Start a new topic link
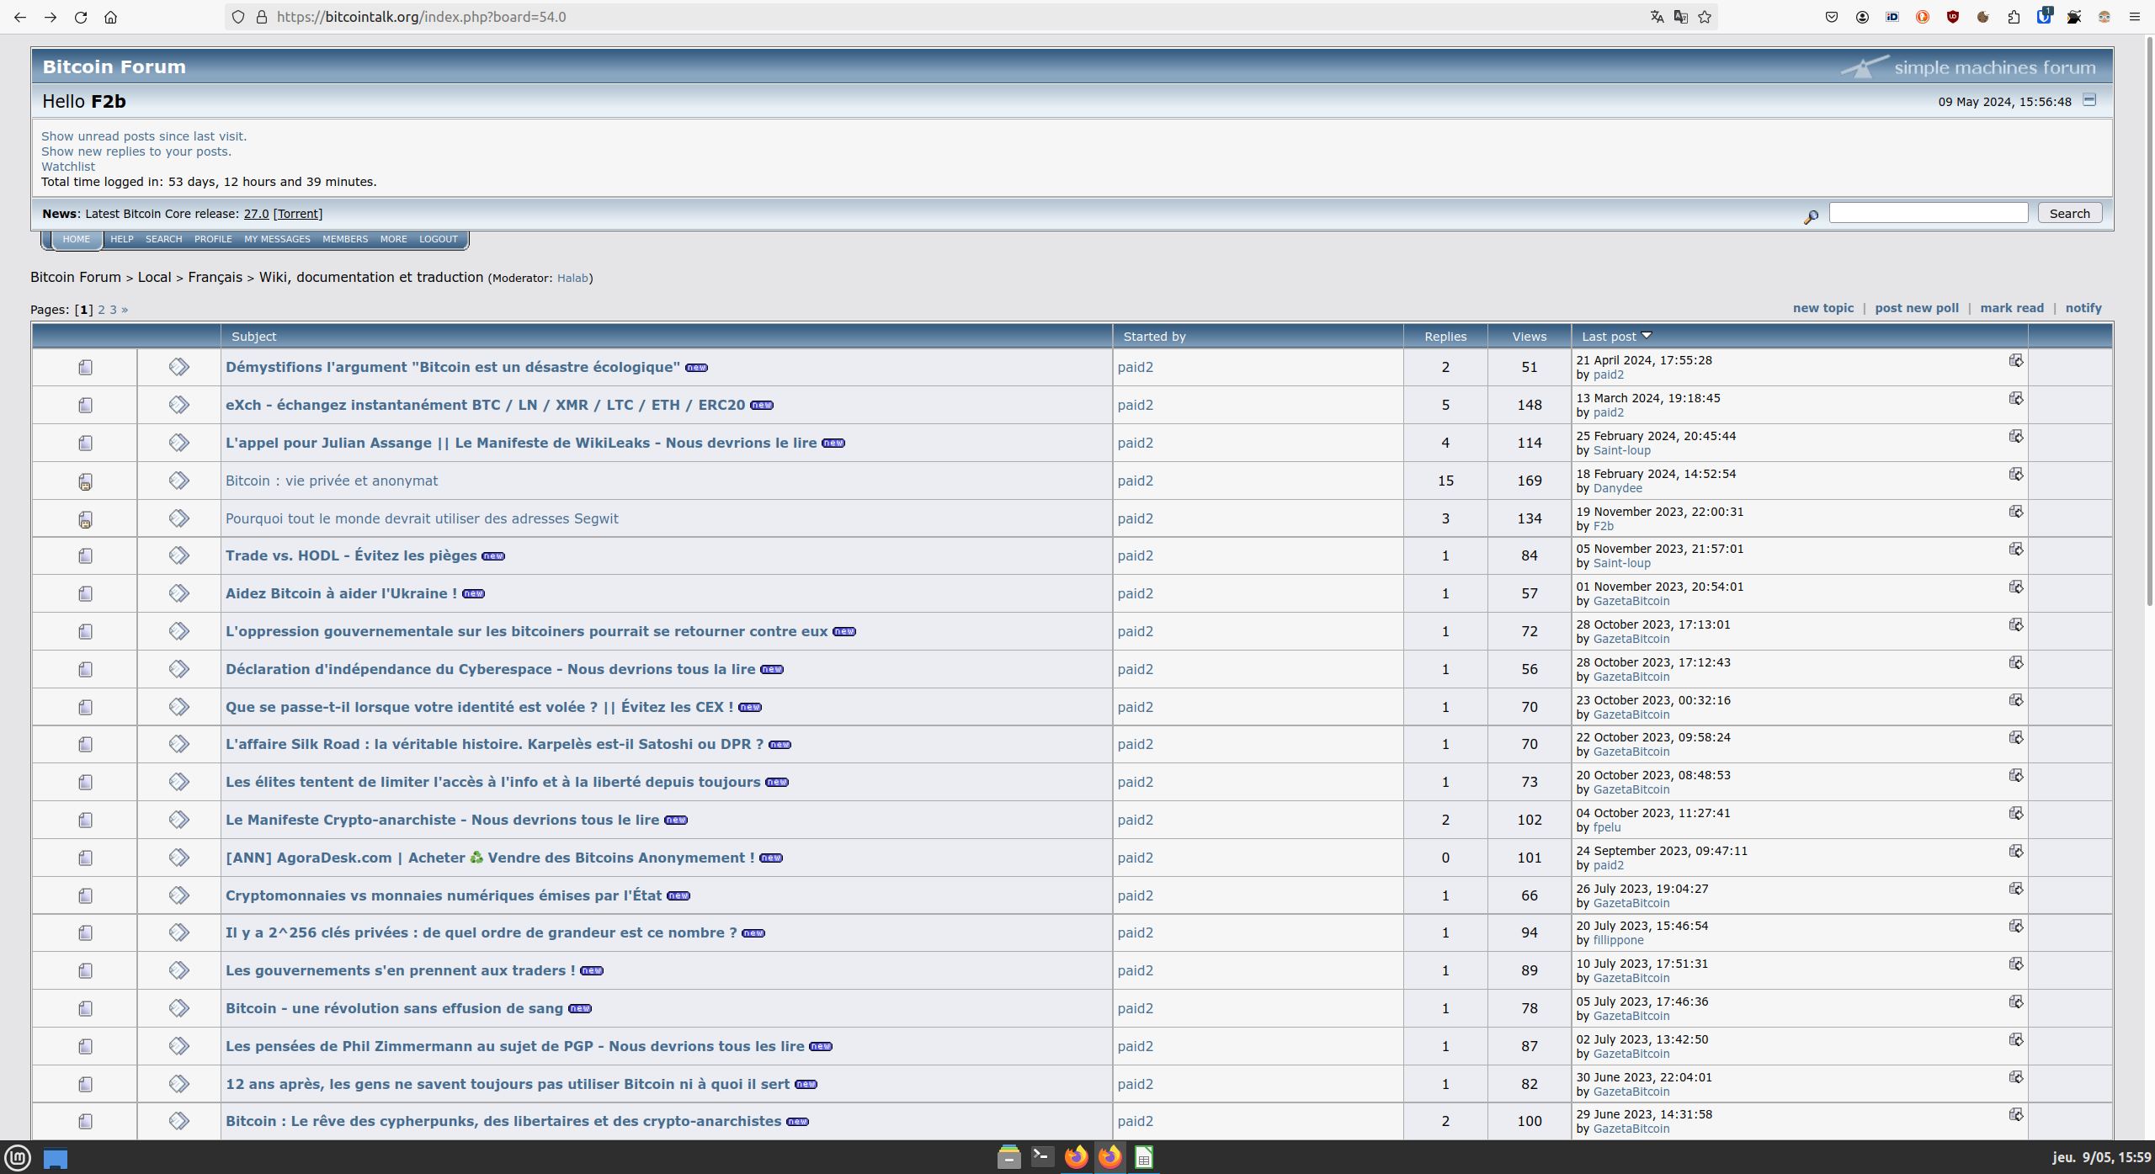Screen dimensions: 2155x1174 point(1822,308)
